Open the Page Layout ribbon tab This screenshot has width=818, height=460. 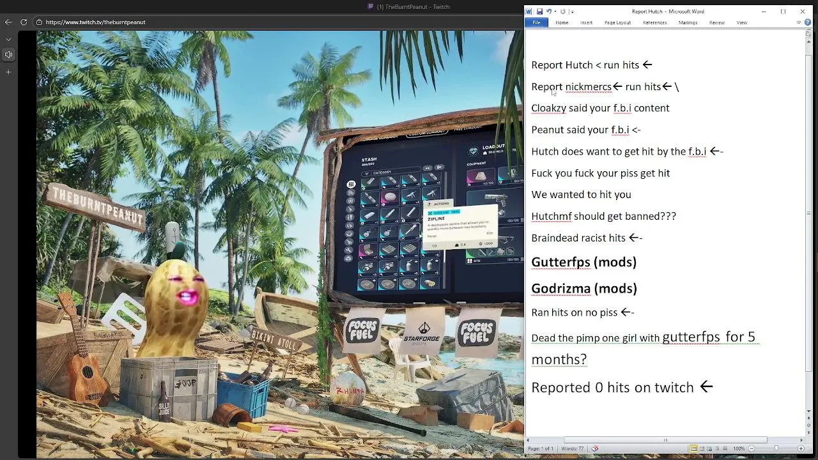(x=617, y=22)
